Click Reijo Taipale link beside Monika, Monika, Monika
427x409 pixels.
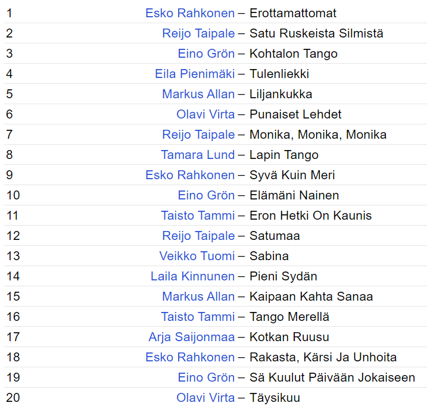tap(198, 135)
